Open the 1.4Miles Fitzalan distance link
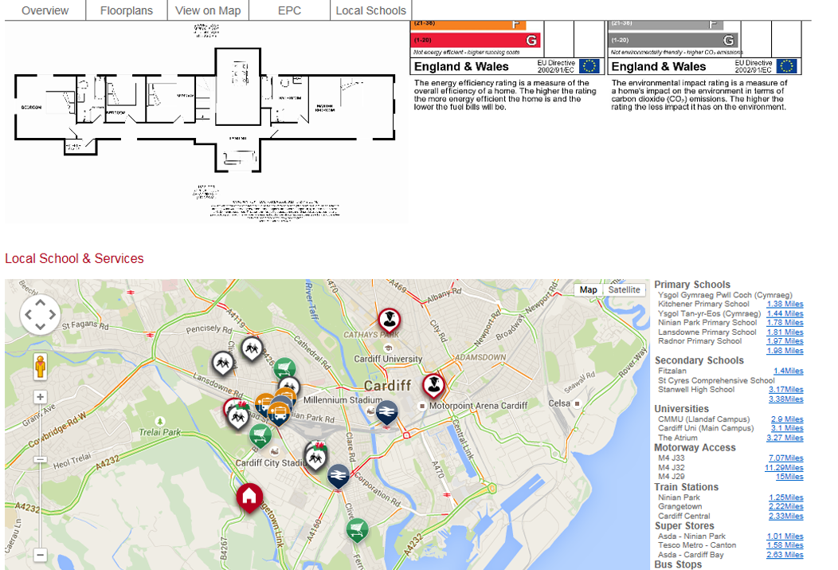 click(789, 371)
